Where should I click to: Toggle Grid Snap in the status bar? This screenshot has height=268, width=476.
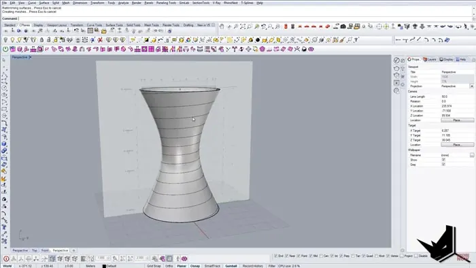click(x=154, y=266)
